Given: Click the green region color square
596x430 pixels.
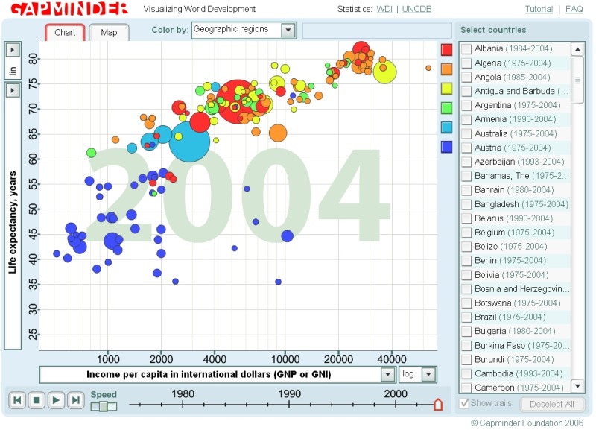Looking at the screenshot, I should [x=446, y=108].
